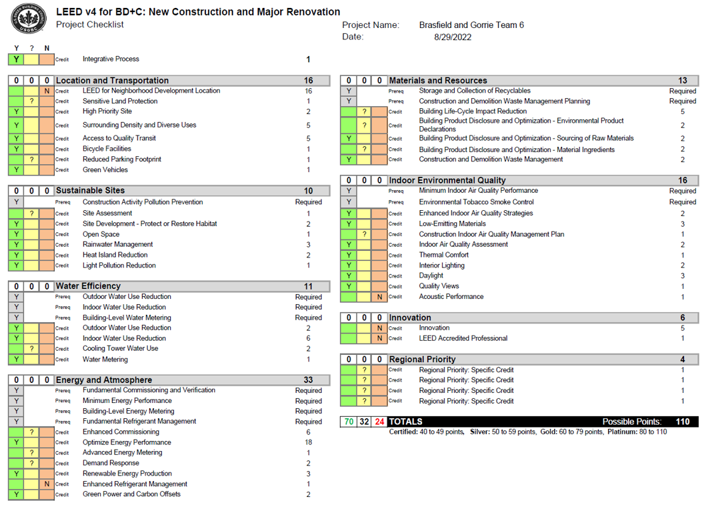The image size is (706, 507).
Task: Select the ? cell for Reduced Parking Footprint
Action: click(31, 159)
